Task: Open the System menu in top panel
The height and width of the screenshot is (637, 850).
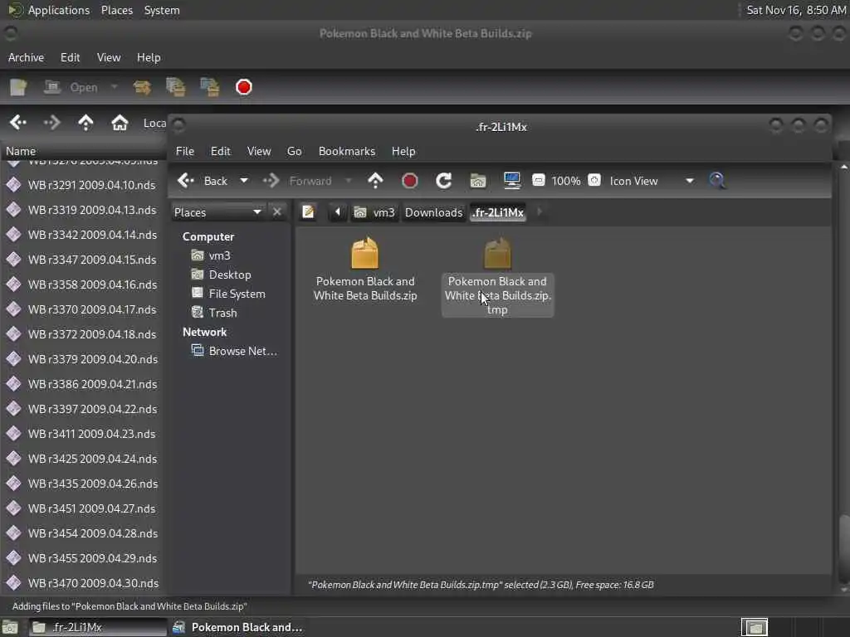Action: (x=162, y=10)
